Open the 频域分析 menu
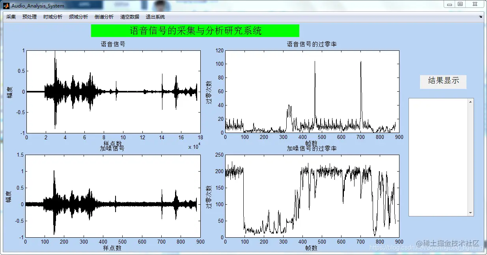The height and width of the screenshot is (255, 487). coord(78,17)
